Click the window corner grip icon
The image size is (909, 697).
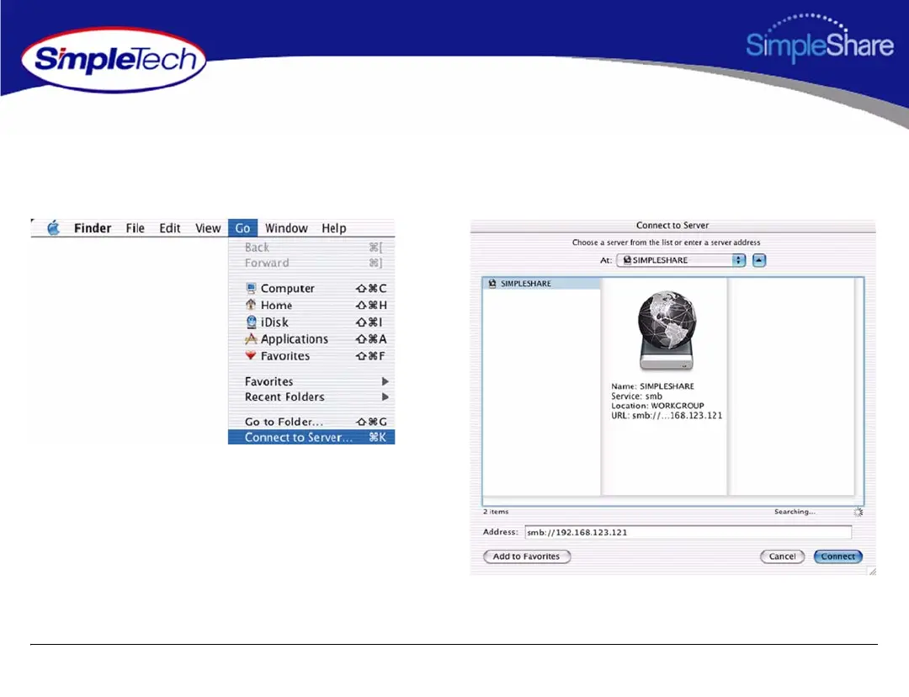(872, 572)
